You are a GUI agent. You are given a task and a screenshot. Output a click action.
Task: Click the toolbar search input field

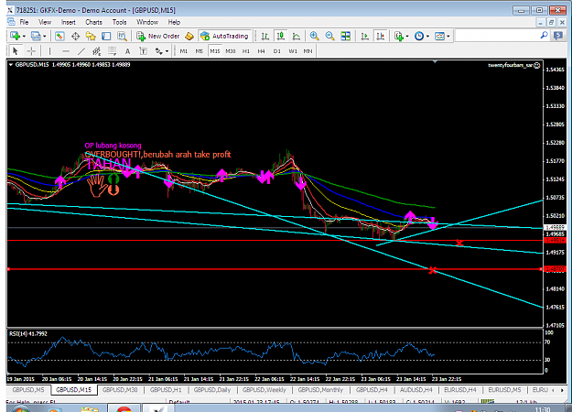click(x=497, y=36)
